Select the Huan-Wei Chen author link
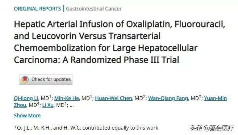238x135 pixels. (x=113, y=98)
